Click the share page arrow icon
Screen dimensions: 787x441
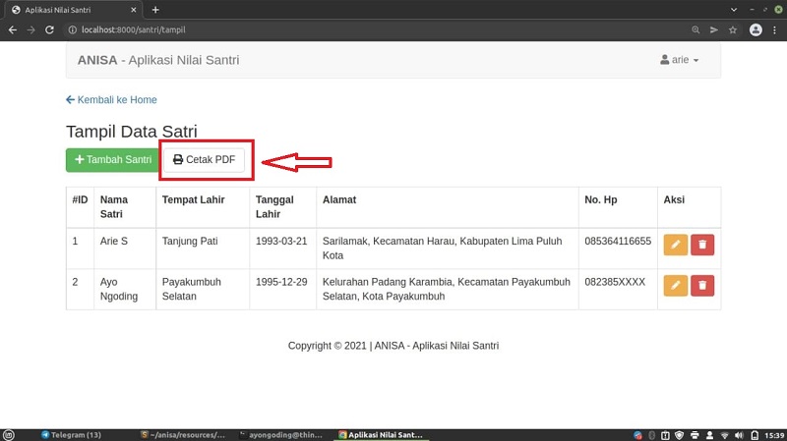[714, 30]
